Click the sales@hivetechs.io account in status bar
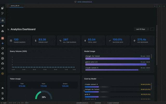166x104 pixels. (83, 103)
